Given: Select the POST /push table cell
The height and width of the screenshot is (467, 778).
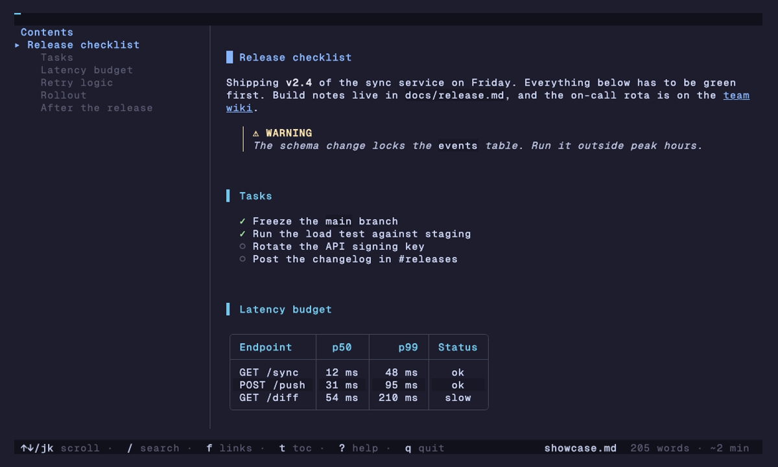Looking at the screenshot, I should (x=272, y=385).
